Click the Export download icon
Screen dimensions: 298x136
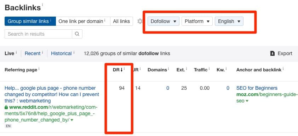coord(273,53)
